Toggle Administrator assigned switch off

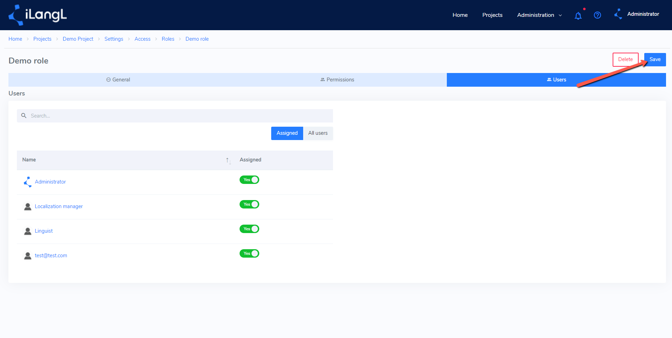point(249,180)
